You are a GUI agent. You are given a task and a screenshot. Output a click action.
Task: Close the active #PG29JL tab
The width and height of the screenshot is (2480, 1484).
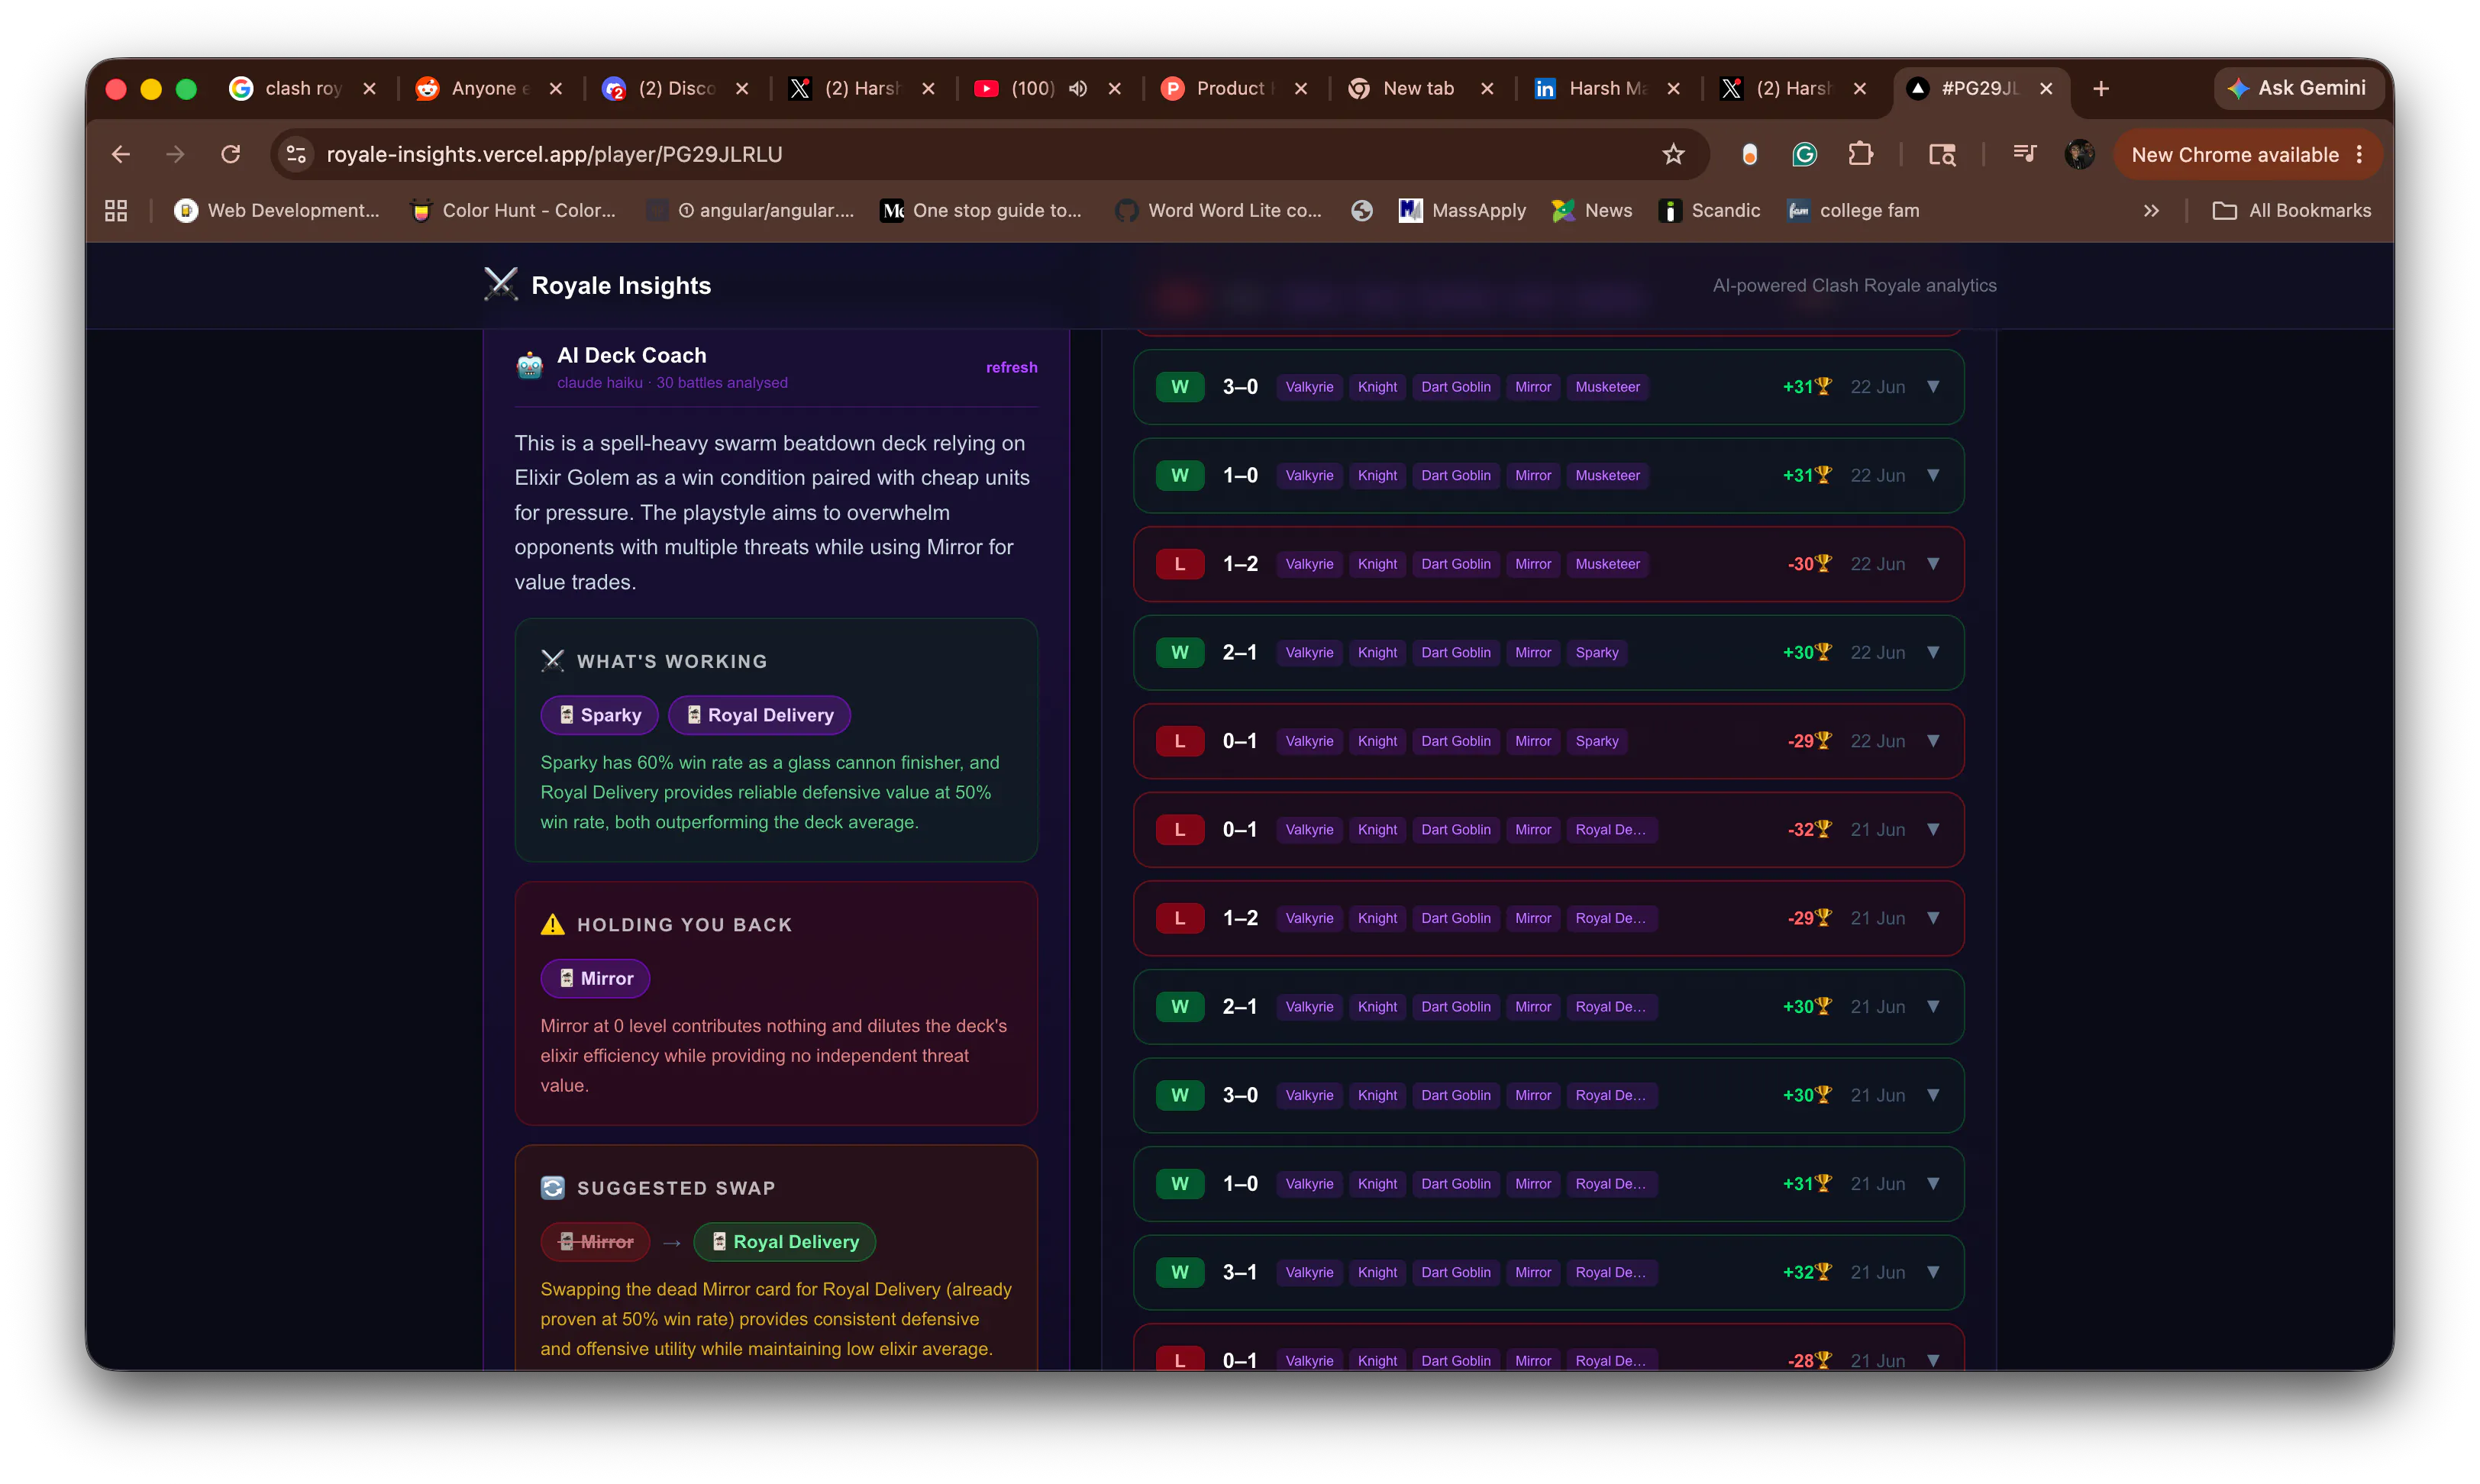point(2046,88)
